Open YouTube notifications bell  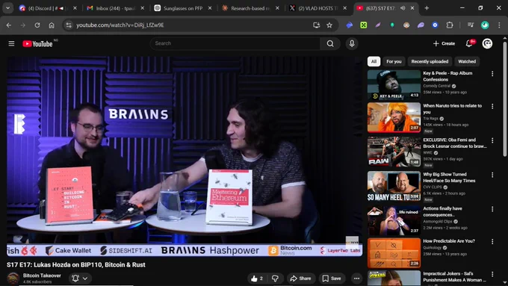pyautogui.click(x=469, y=43)
